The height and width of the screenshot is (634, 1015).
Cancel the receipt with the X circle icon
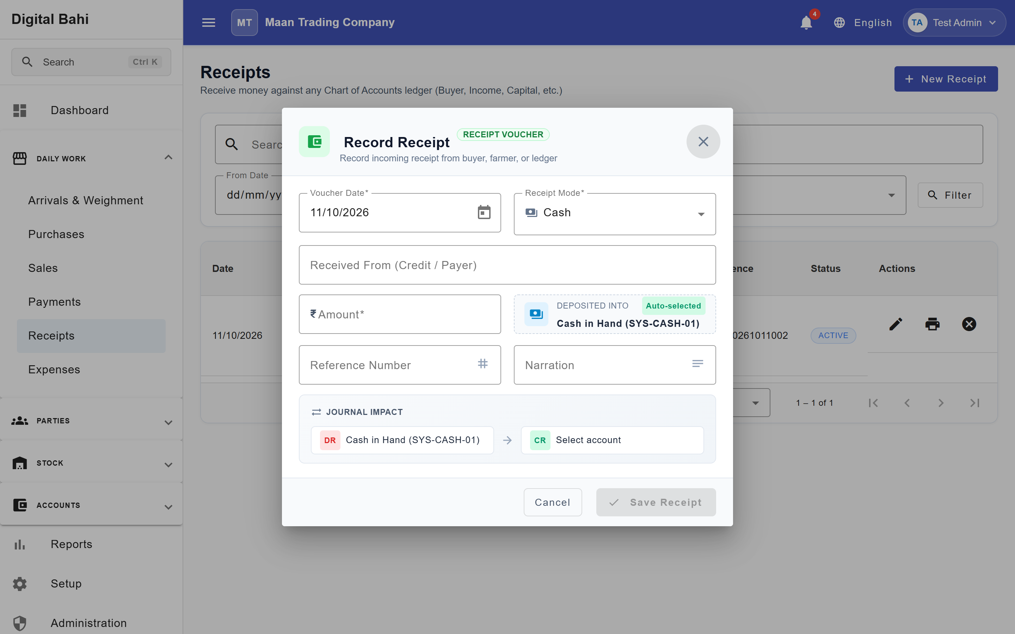pyautogui.click(x=969, y=324)
